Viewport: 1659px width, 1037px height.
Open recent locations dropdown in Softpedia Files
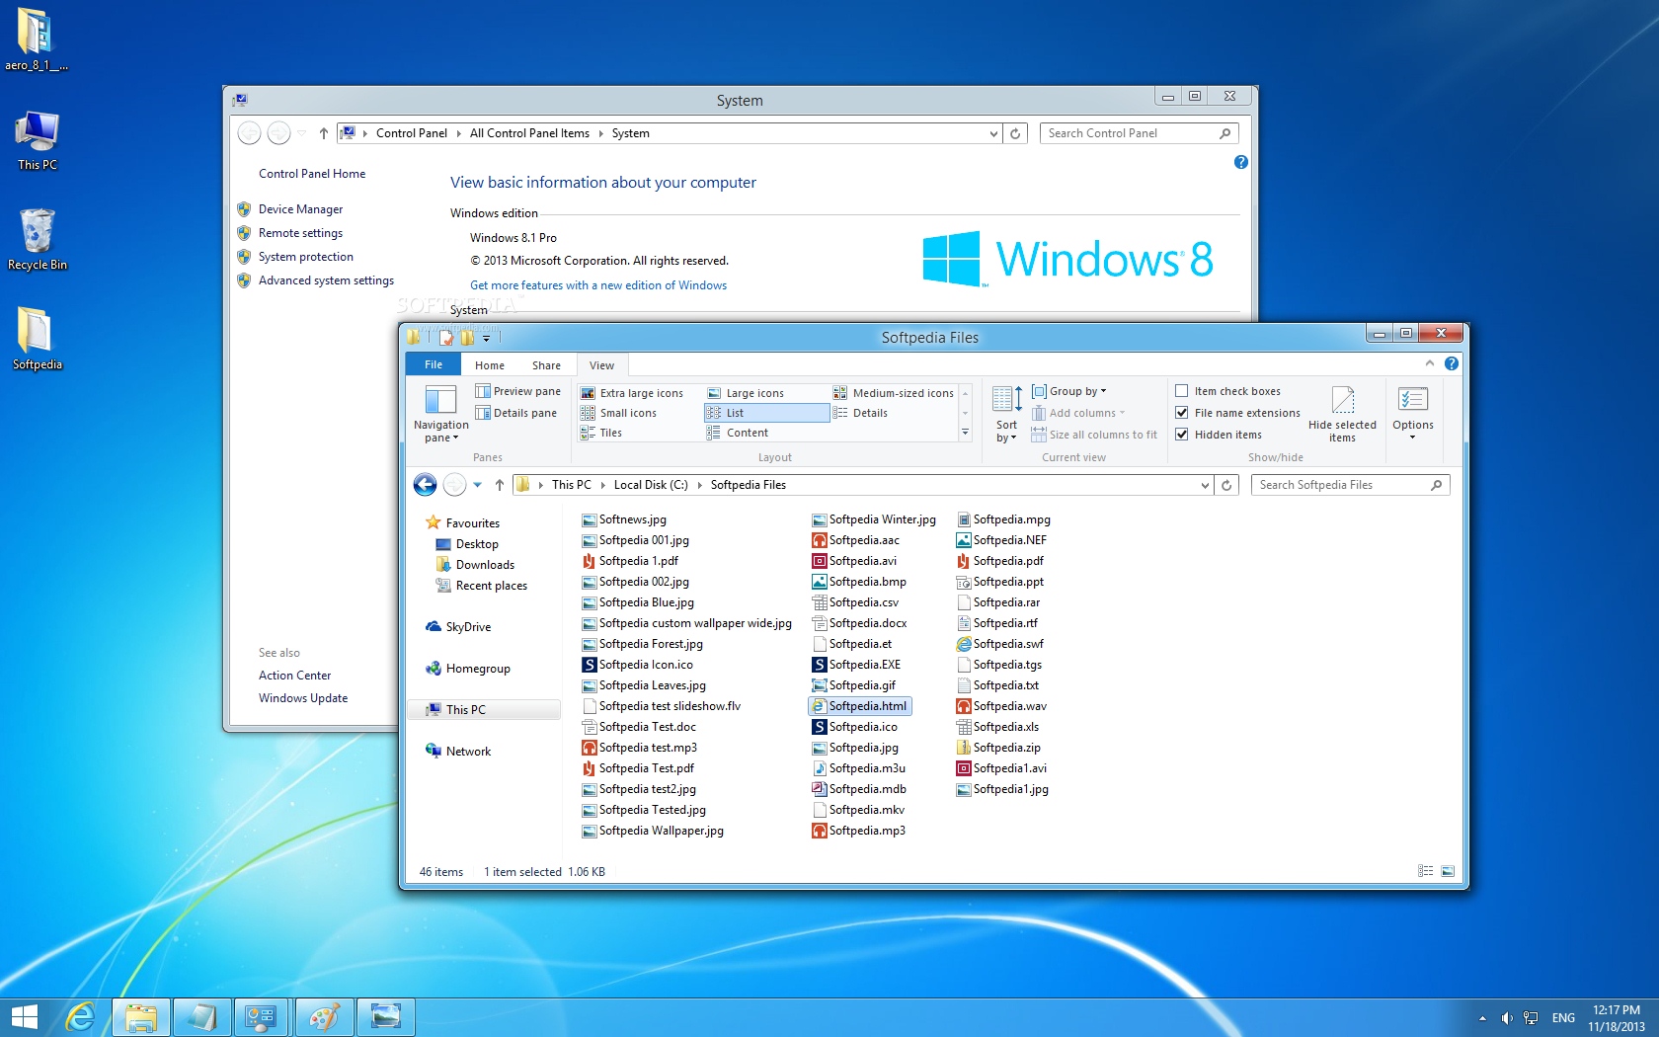[478, 485]
